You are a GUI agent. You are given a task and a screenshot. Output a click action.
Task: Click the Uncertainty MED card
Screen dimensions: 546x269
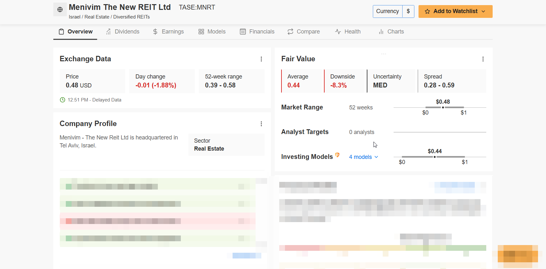391,81
